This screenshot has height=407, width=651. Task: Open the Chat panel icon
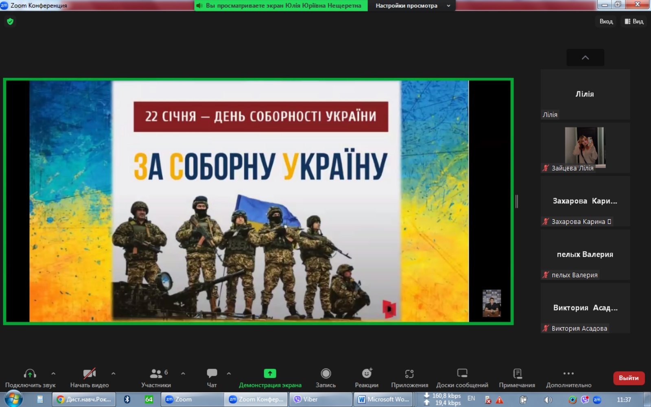click(x=212, y=374)
